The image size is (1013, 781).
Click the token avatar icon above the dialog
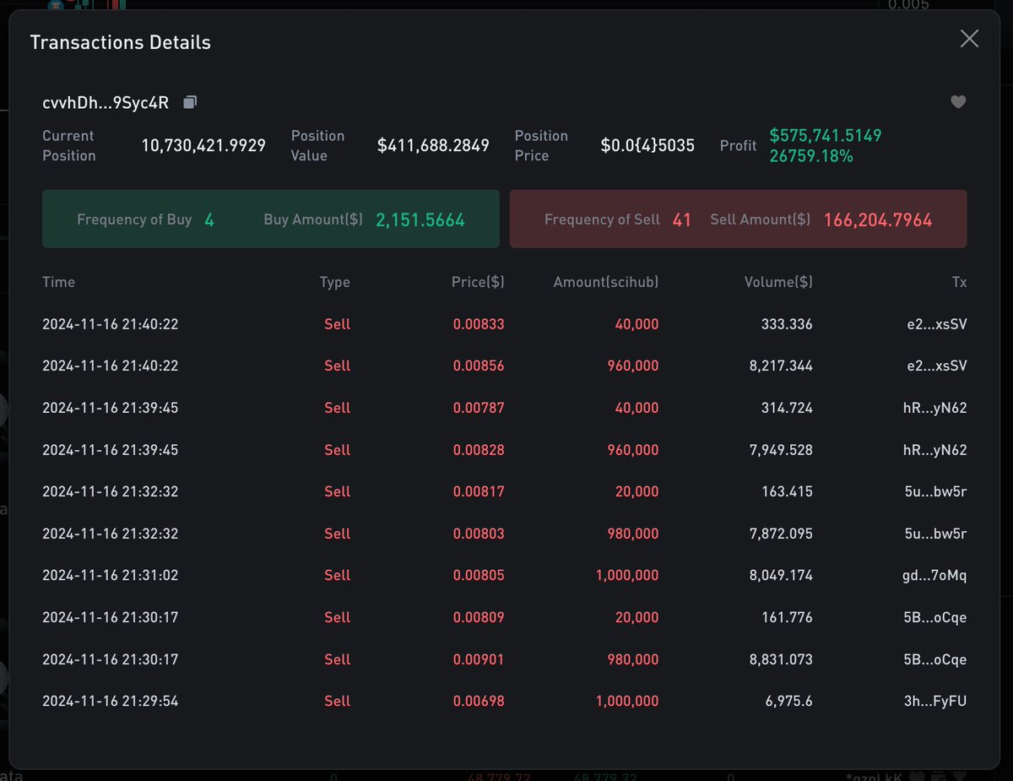(56, 5)
